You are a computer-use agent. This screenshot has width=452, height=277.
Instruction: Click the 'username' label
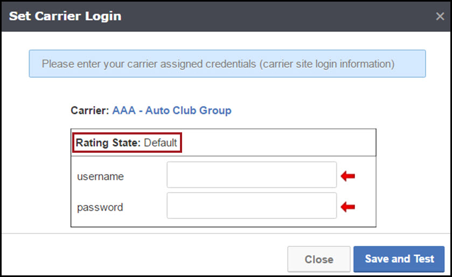(100, 176)
